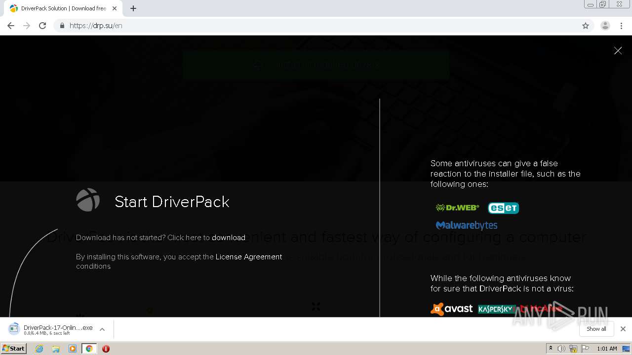Click the 'Some antiviruses can give a false' text
Screen dimensions: 632x355
pos(494,163)
